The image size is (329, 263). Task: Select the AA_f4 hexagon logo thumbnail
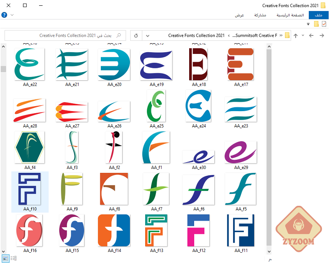pos(30,147)
